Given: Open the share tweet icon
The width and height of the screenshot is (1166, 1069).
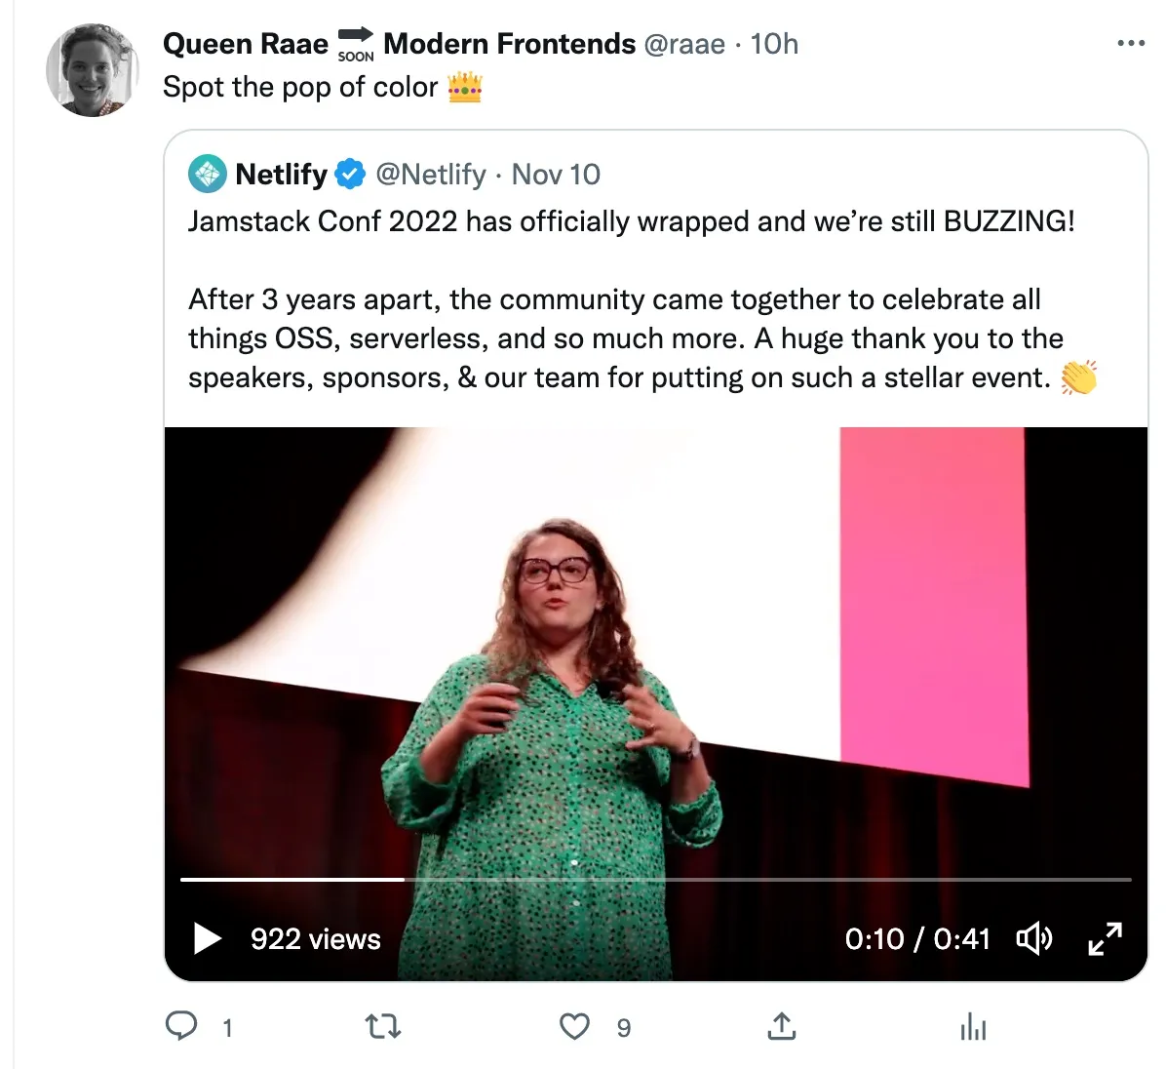Looking at the screenshot, I should tap(781, 1026).
